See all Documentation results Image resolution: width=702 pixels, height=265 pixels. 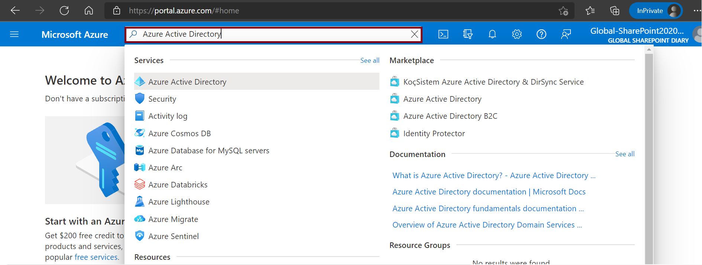[x=625, y=154]
